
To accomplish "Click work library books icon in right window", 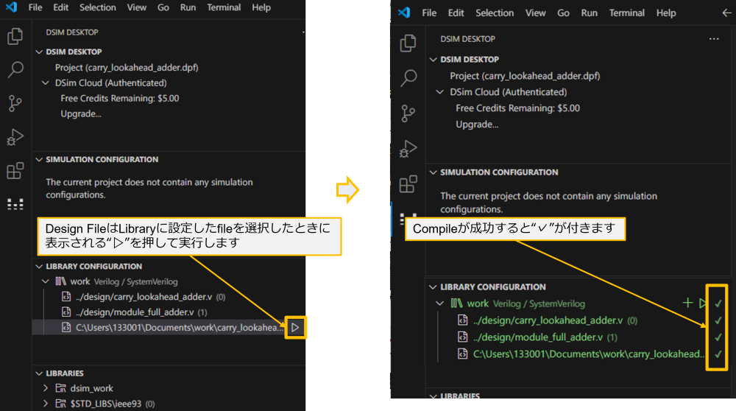I will click(x=457, y=303).
